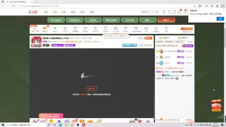This screenshot has width=226, height=127.
Task: Open the 直播 navigation item
Action: (x=55, y=12)
